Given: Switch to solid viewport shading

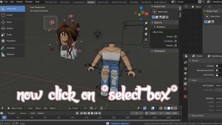Looking at the screenshot, I should click(169, 108).
